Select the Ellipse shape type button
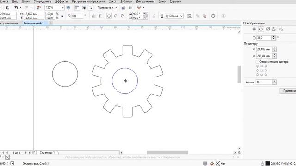 pyautogui.click(x=109, y=16)
